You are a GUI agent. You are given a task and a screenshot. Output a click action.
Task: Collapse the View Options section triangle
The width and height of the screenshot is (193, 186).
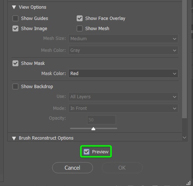click(x=14, y=7)
